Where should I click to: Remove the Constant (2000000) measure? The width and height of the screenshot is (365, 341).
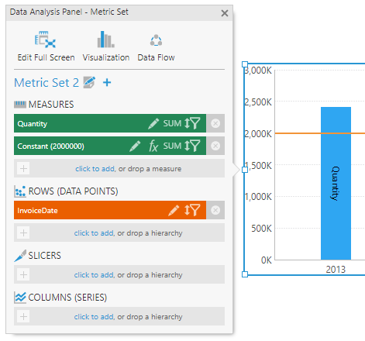tap(215, 146)
